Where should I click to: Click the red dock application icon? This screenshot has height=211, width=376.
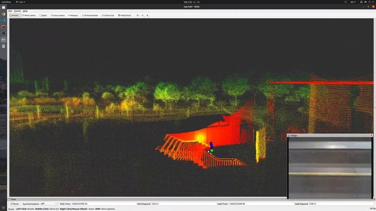[4, 27]
